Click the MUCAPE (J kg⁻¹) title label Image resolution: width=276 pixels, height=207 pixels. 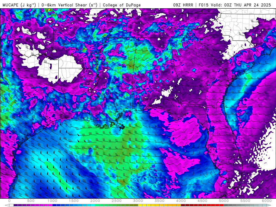[x=19, y=5]
